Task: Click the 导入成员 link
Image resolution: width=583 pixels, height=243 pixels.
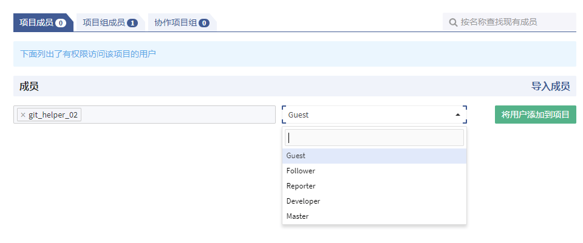Action: click(x=550, y=86)
